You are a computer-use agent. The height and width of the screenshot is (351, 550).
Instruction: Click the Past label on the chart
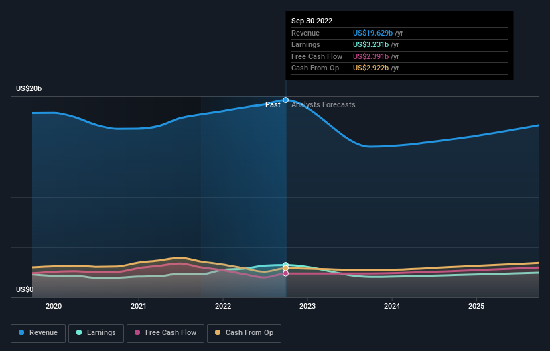pos(273,105)
